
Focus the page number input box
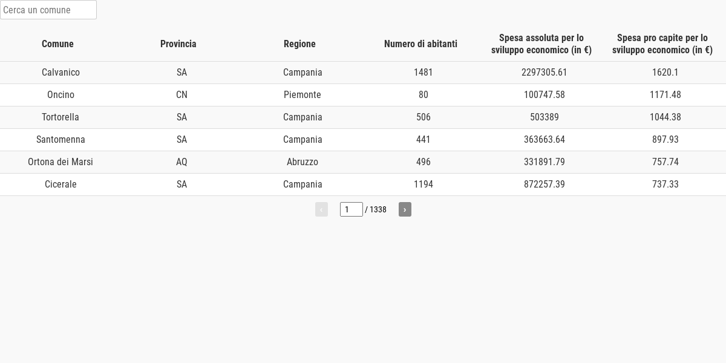pyautogui.click(x=352, y=209)
